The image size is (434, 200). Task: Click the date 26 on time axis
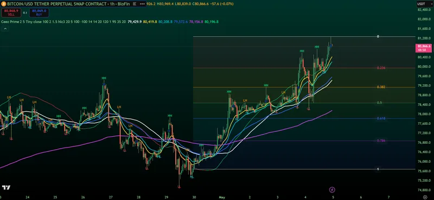[83, 197]
